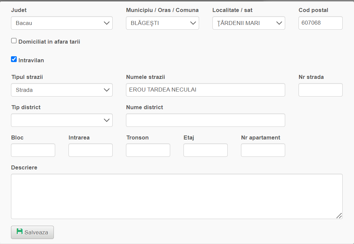This screenshot has width=354, height=244.
Task: Expand the Tipul strazii dropdown
Action: pyautogui.click(x=62, y=90)
